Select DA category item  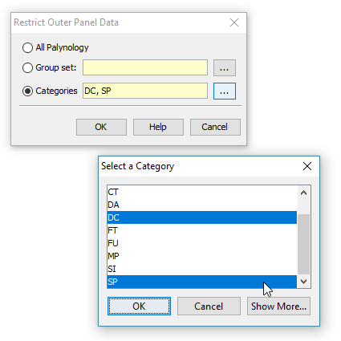202,205
